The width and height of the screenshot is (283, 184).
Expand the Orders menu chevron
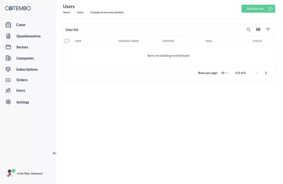pyautogui.click(x=50, y=80)
